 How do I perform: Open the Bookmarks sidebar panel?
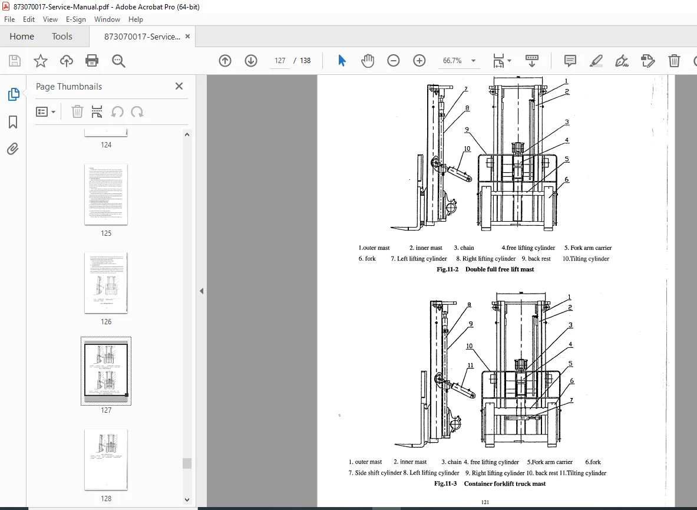pos(13,122)
